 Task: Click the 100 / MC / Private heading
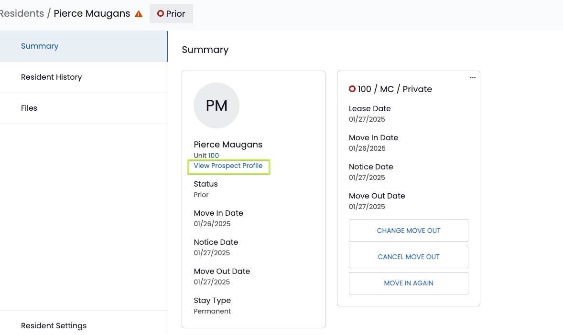point(395,89)
